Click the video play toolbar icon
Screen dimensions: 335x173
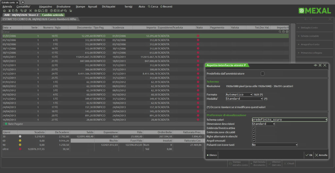point(58,11)
